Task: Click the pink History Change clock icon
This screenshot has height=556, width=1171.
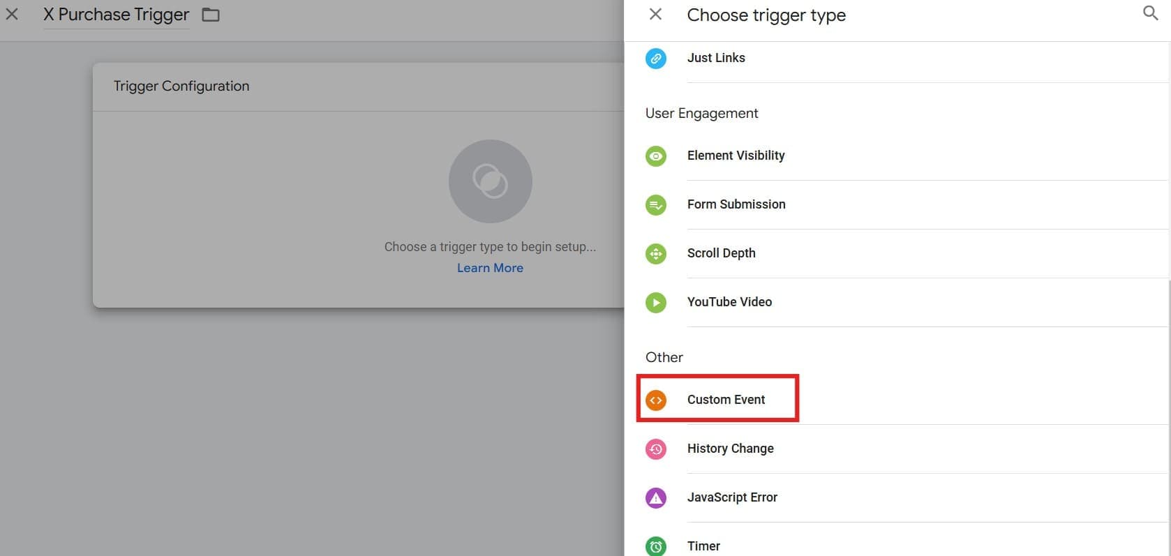Action: pyautogui.click(x=656, y=449)
